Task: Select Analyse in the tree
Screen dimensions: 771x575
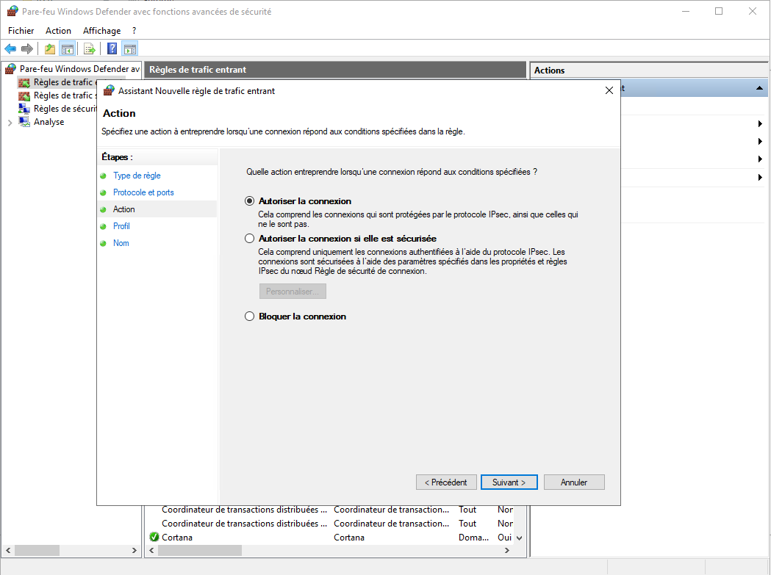Action: 49,122
